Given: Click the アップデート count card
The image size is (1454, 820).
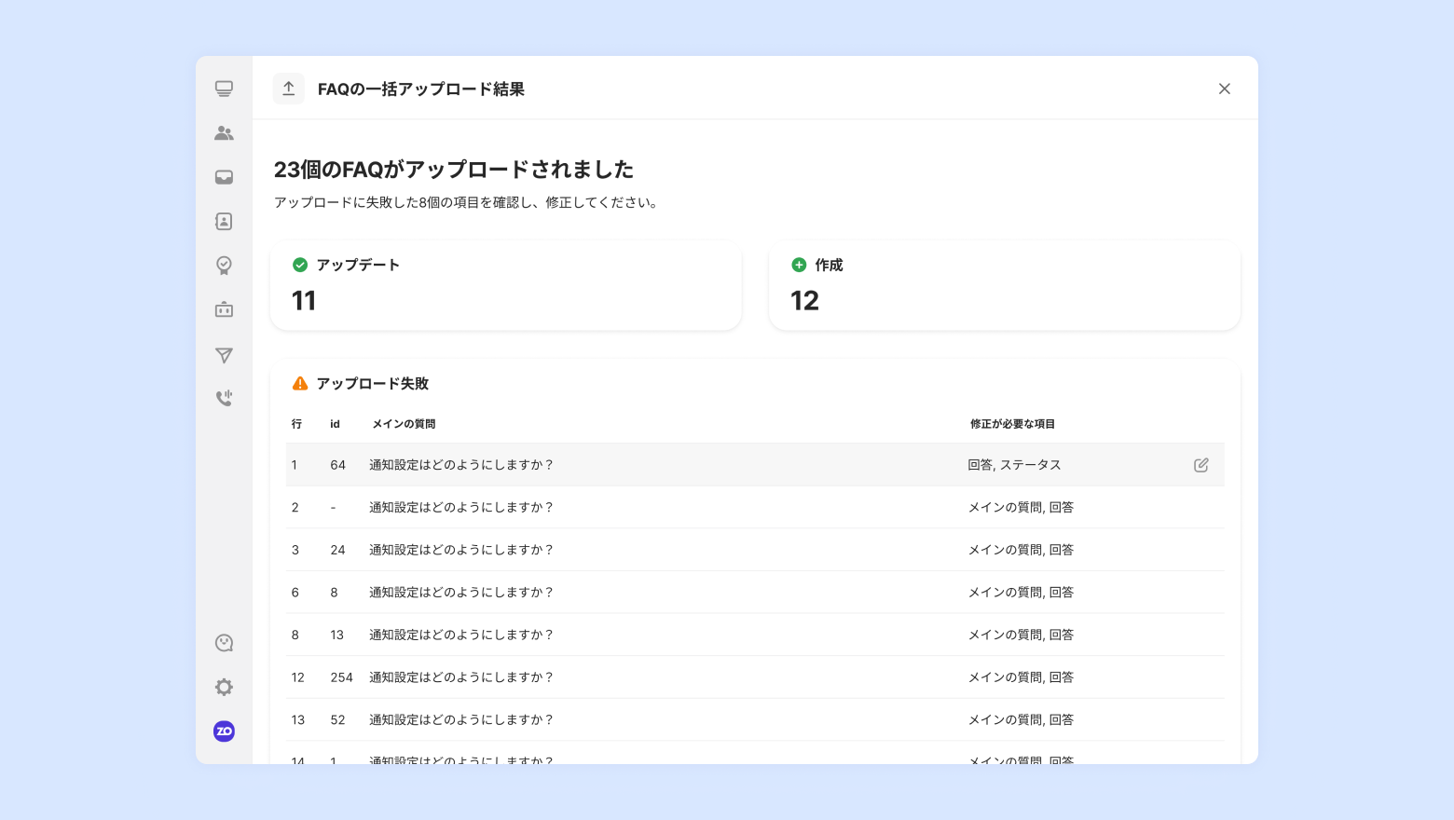Looking at the screenshot, I should point(505,285).
